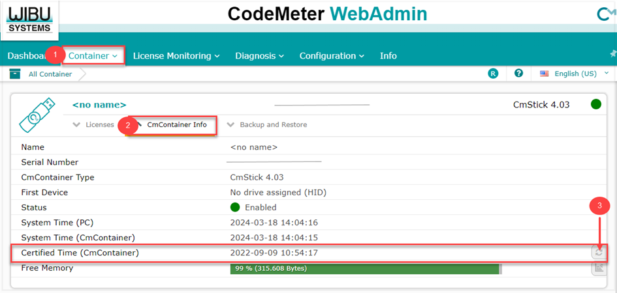The image size is (617, 293).
Task: Click the green status dot beside CmStick 4.03
Action: point(595,104)
